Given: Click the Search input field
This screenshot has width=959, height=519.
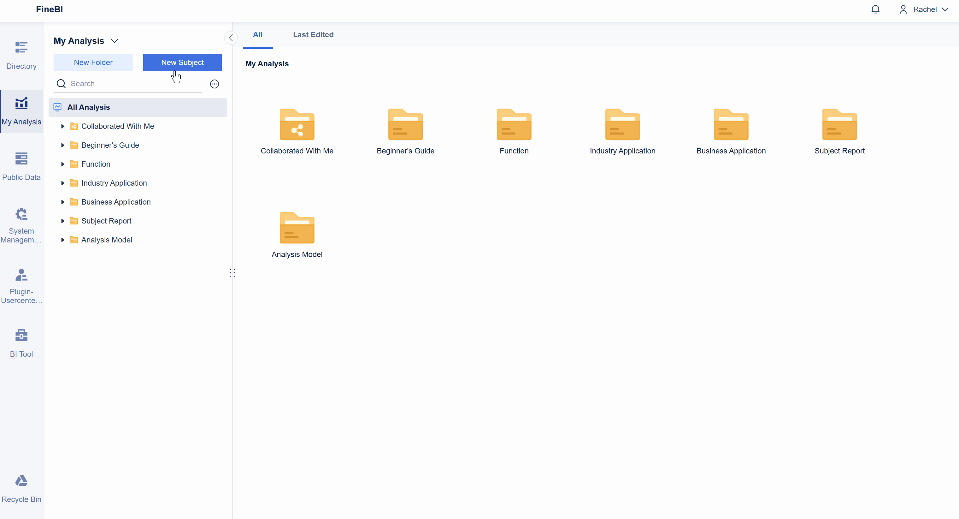Looking at the screenshot, I should click(130, 84).
